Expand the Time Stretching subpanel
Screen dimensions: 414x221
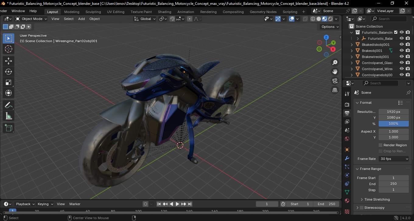(x=377, y=199)
